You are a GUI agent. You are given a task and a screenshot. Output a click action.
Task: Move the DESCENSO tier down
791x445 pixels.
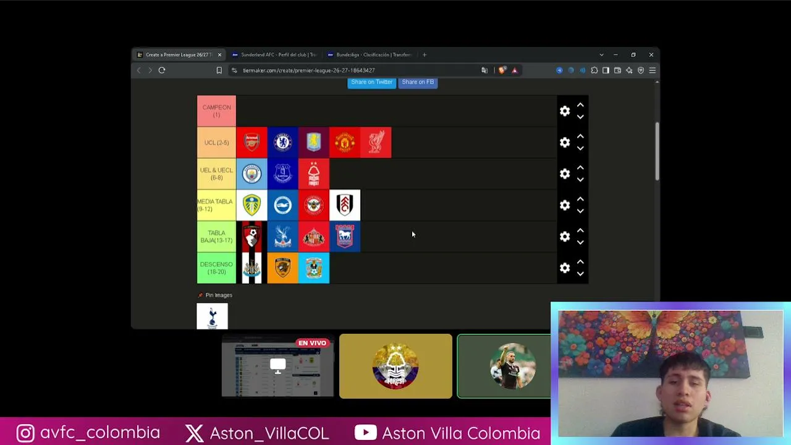tap(580, 274)
